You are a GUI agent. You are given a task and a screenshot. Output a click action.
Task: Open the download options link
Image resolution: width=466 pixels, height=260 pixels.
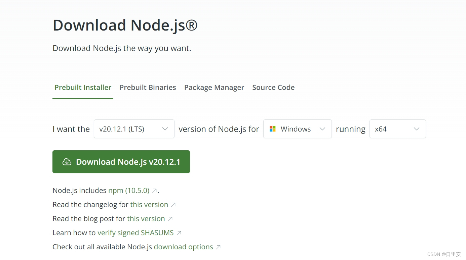click(184, 247)
